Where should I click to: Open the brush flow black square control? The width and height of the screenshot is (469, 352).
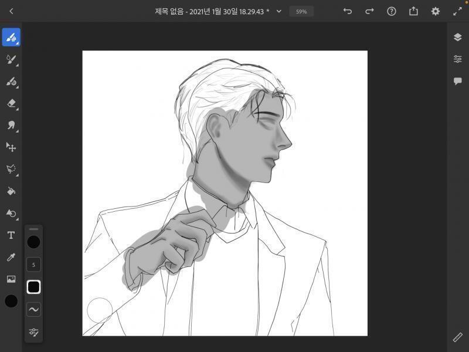tap(33, 287)
